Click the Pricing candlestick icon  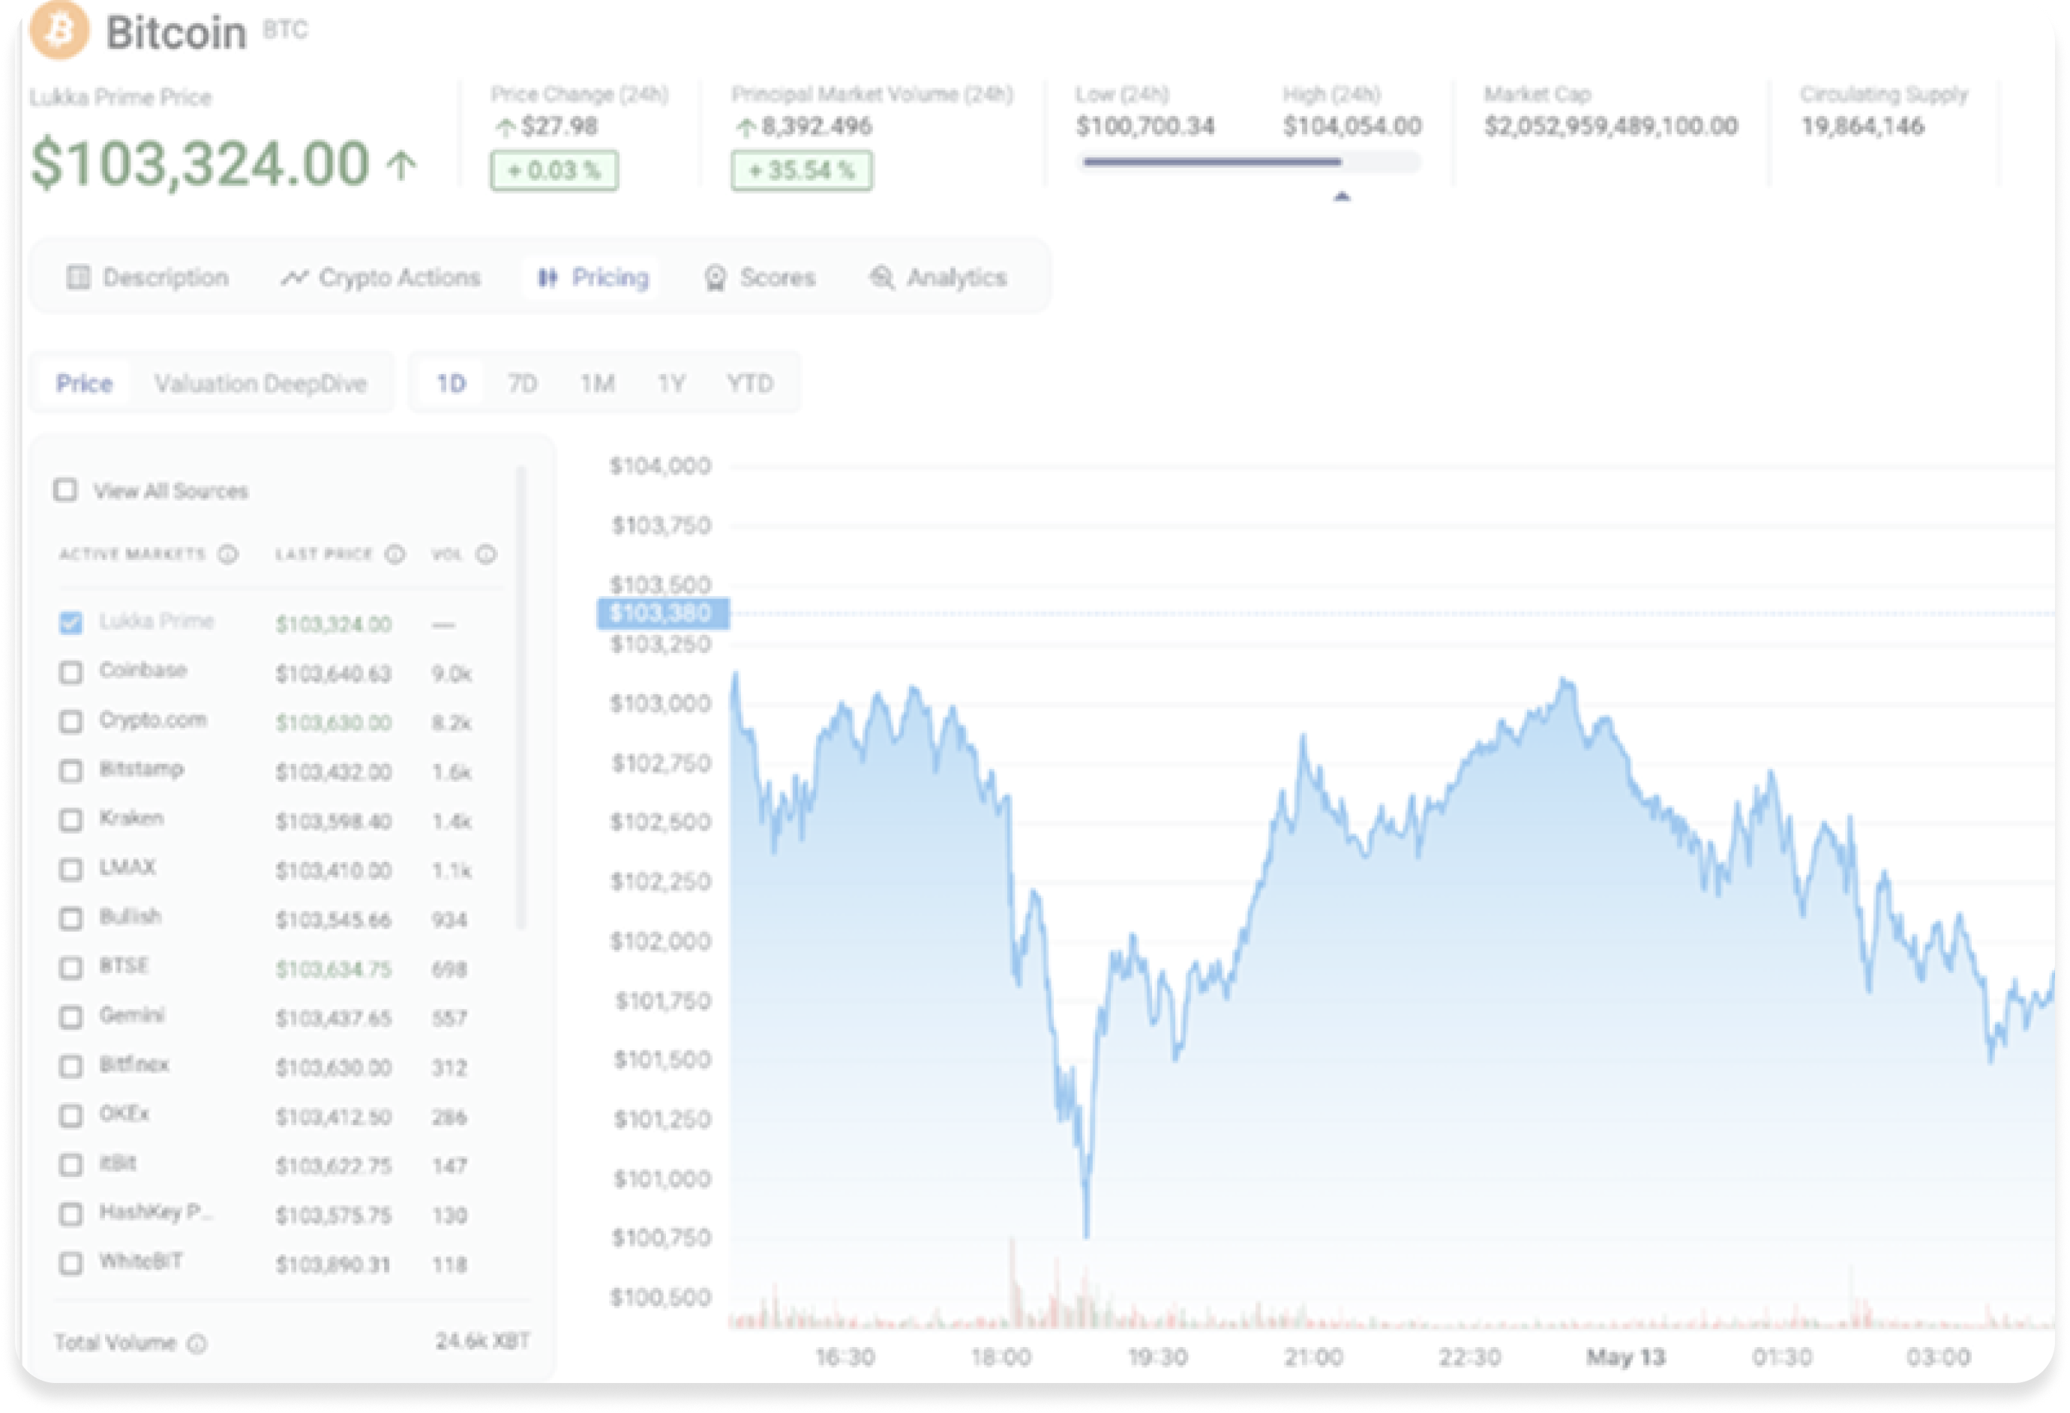(547, 278)
